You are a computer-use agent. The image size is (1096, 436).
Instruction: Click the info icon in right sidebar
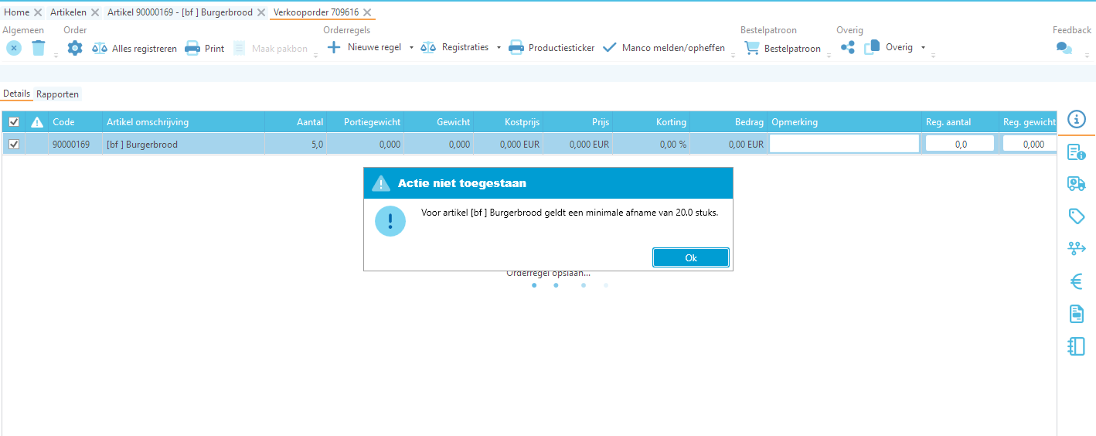tap(1077, 119)
